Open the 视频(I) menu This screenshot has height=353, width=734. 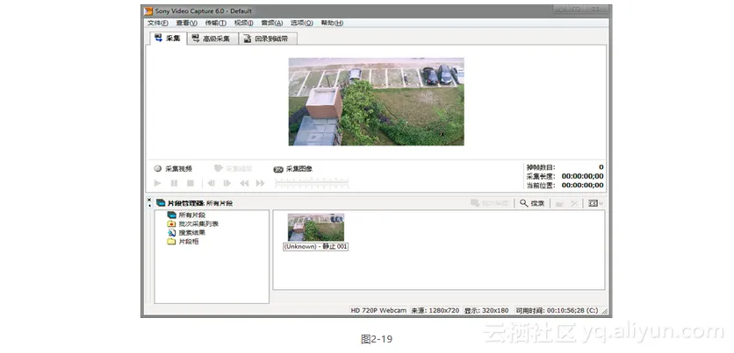[243, 23]
